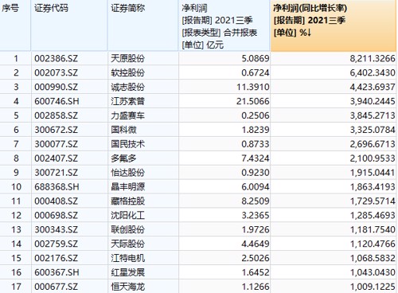Click the 恒天海龙 row in the table
Image resolution: width=398 pixels, height=293 pixels.
click(x=198, y=287)
